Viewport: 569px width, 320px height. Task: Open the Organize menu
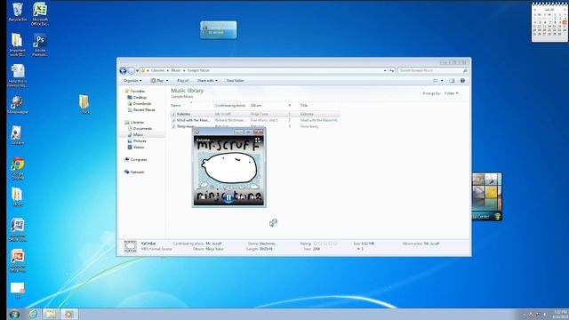click(132, 81)
